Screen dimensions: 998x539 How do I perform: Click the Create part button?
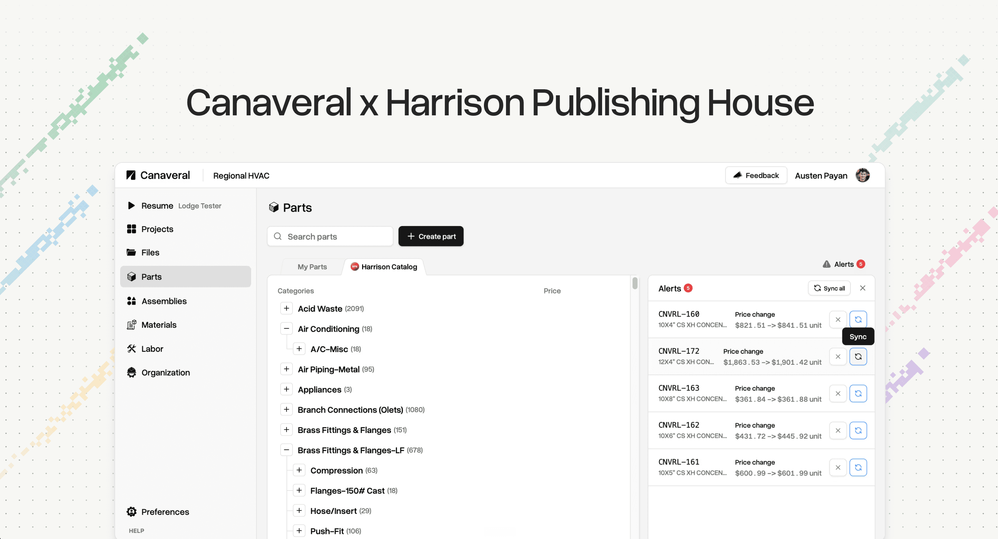(x=431, y=236)
